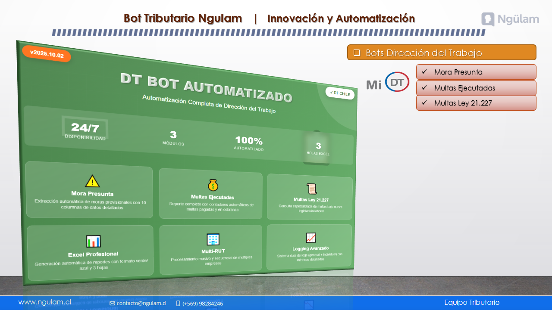Click the contacto@ngulam.cl email link
The width and height of the screenshot is (552, 310).
[x=141, y=304]
